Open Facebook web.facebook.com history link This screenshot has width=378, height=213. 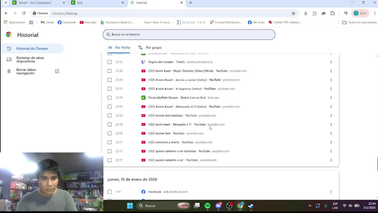(x=155, y=192)
